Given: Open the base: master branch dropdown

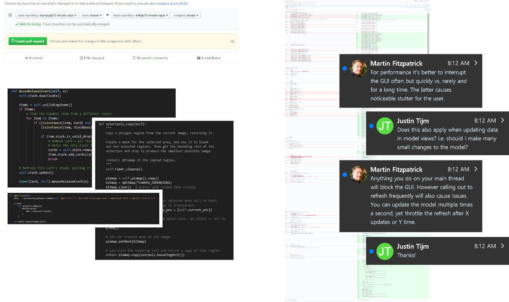Looking at the screenshot, I should coord(92,16).
